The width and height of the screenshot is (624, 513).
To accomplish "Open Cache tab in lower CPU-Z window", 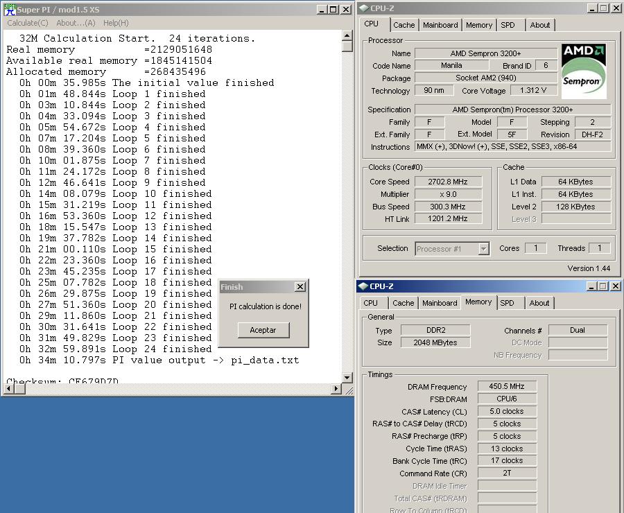I will [x=403, y=303].
